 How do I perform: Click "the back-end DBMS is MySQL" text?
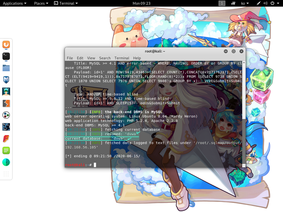[x=134, y=112]
